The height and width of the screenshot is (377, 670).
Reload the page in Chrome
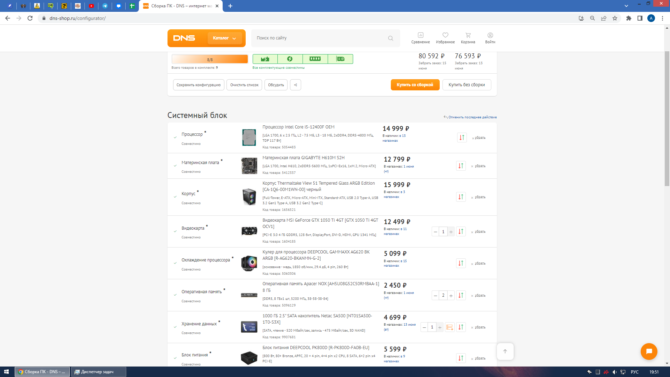pos(30,18)
